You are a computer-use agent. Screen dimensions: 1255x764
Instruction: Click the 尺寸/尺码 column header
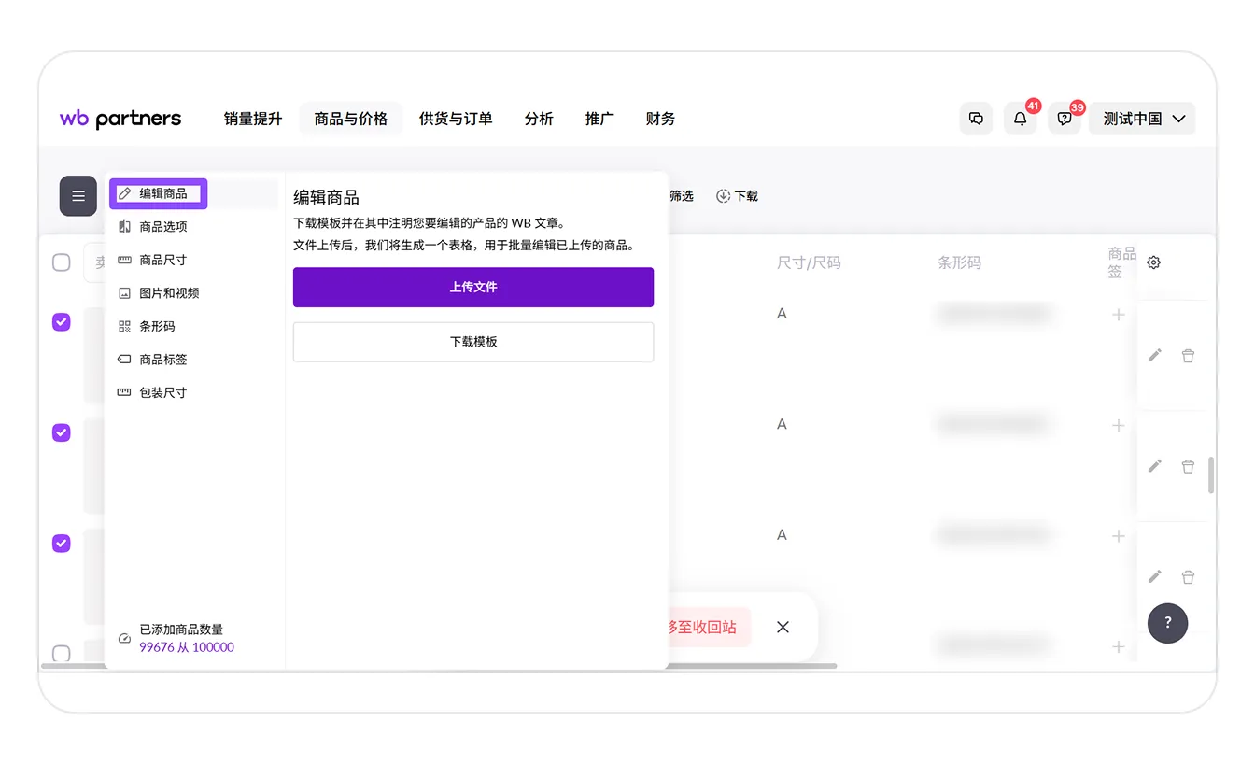click(809, 262)
